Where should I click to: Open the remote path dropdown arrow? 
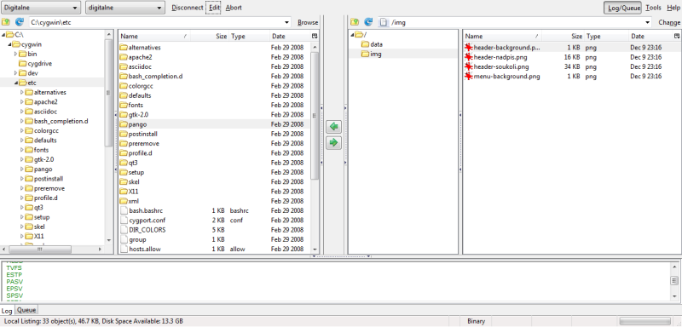pos(647,23)
